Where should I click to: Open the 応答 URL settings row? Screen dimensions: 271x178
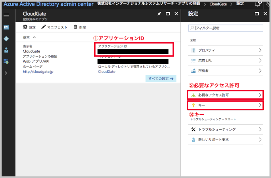pos(226,61)
